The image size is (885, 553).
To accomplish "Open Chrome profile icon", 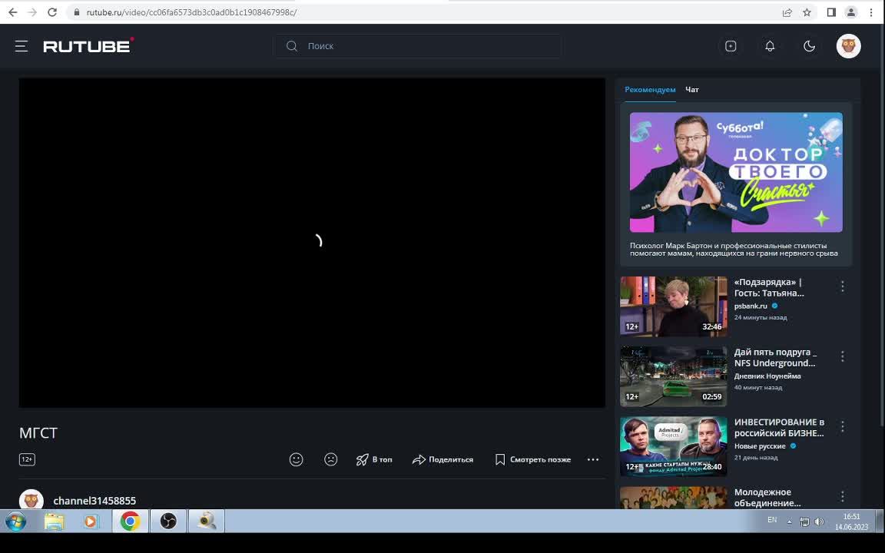I will click(850, 12).
